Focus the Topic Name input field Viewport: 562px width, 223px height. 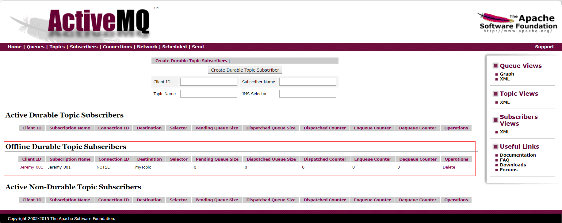209,94
